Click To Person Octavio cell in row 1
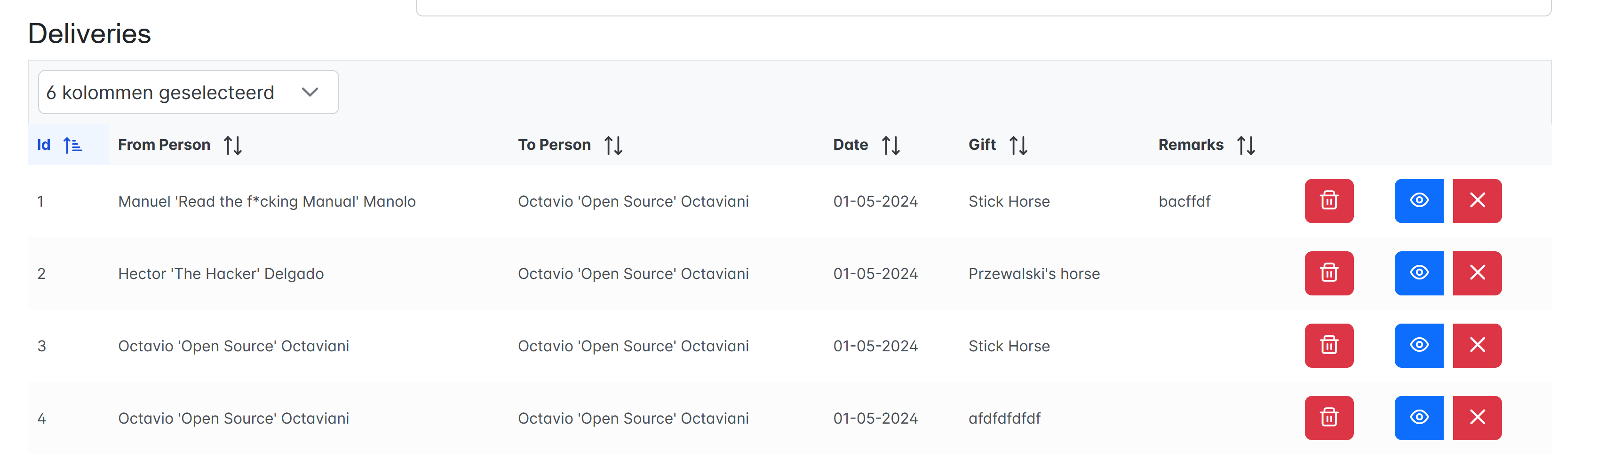 point(633,201)
